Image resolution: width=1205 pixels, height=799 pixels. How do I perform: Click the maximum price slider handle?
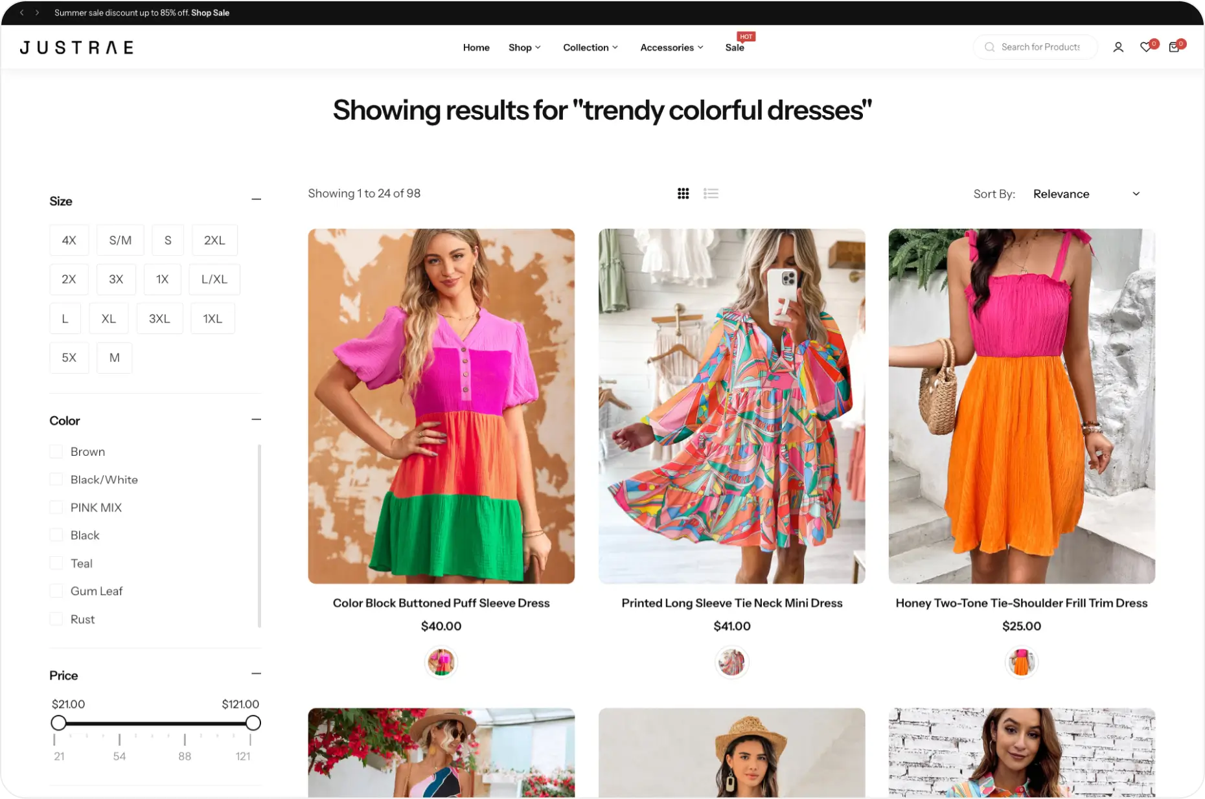click(253, 723)
